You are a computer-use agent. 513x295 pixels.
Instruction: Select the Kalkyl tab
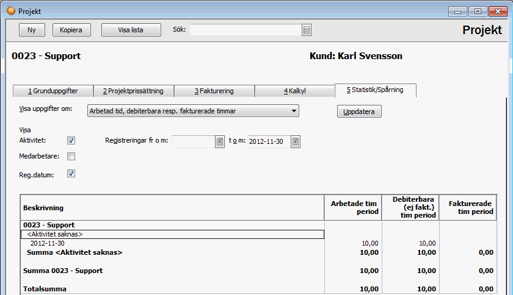pos(294,91)
